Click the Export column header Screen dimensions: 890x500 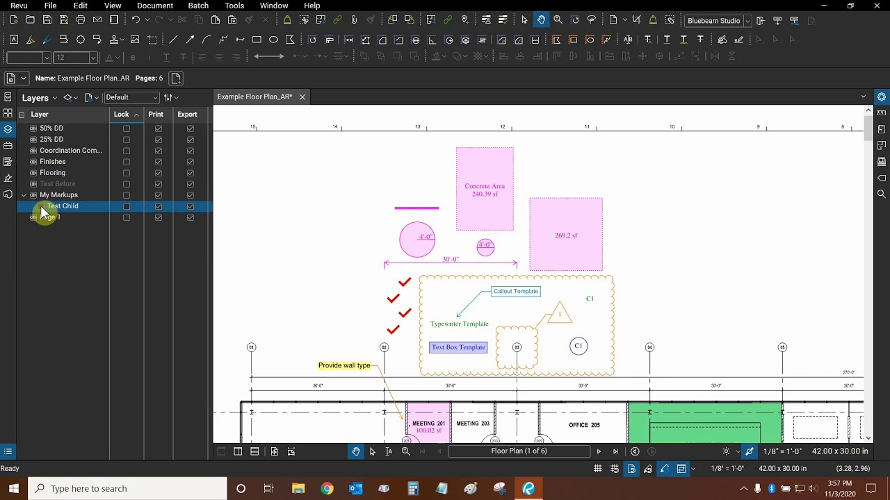coord(187,115)
